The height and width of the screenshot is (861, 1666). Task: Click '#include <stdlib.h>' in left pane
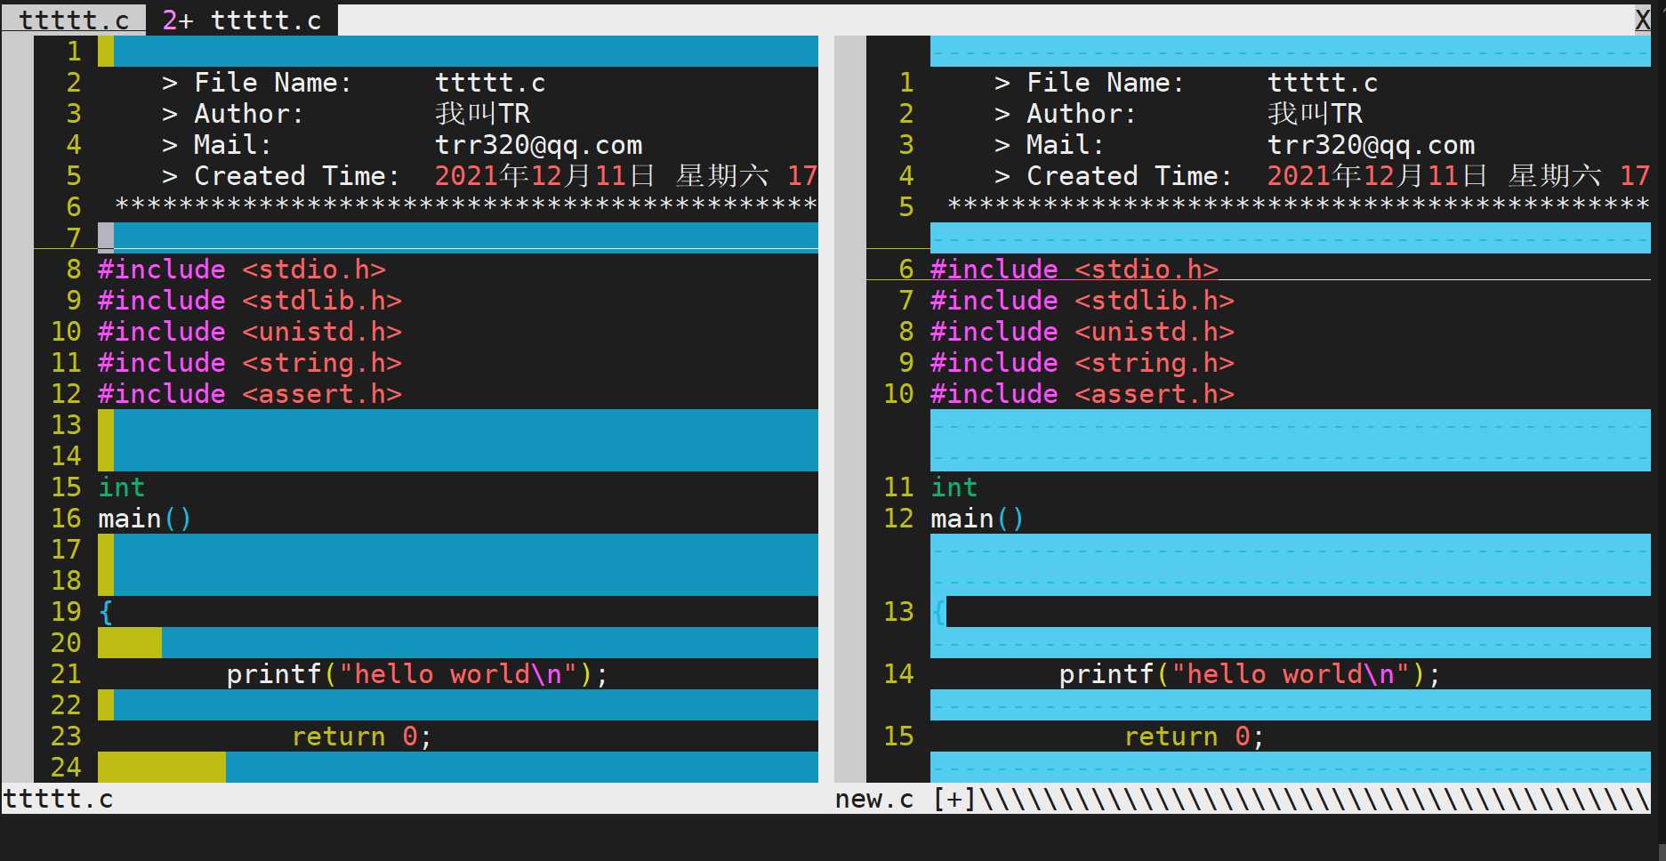click(250, 301)
